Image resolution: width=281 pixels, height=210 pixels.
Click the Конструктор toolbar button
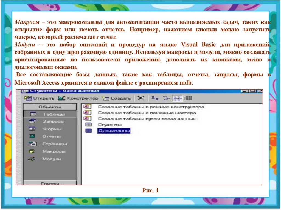tap(78, 98)
